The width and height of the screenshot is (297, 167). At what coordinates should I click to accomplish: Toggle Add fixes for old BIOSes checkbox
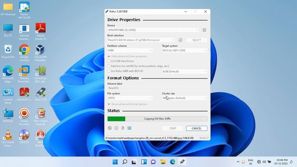tap(109, 66)
